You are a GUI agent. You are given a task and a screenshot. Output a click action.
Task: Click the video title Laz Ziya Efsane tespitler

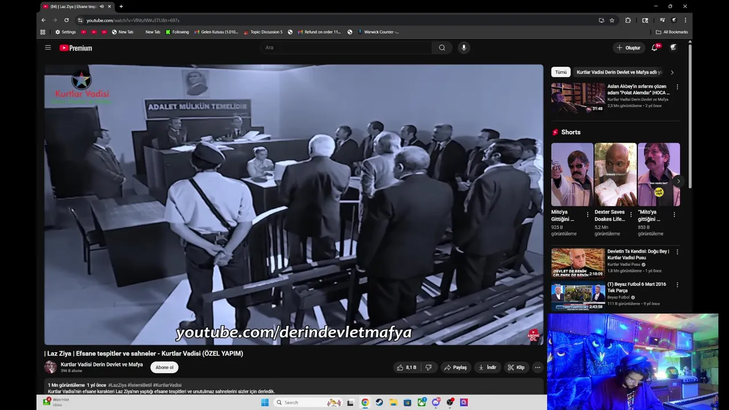[x=144, y=354]
